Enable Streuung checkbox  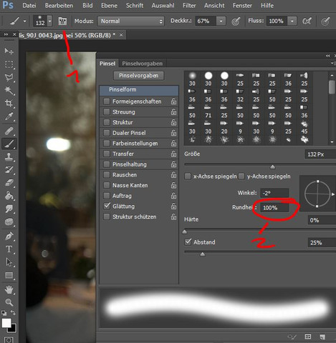(x=107, y=111)
